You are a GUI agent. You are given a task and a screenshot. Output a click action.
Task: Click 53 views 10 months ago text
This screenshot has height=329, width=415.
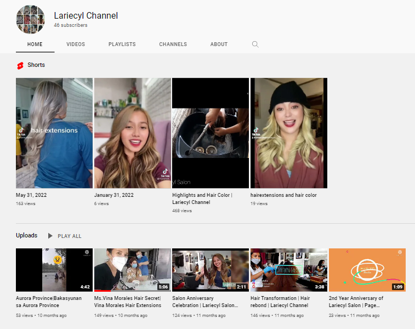tap(41, 315)
